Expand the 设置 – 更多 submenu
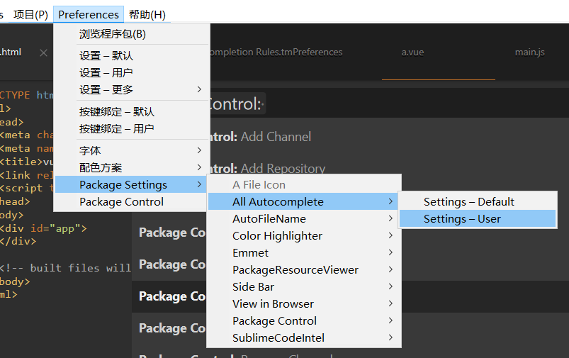This screenshot has height=358, width=569. (106, 89)
